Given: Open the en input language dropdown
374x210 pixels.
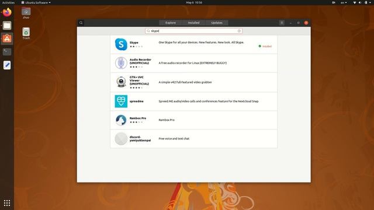Looking at the screenshot, I should click(x=344, y=2).
